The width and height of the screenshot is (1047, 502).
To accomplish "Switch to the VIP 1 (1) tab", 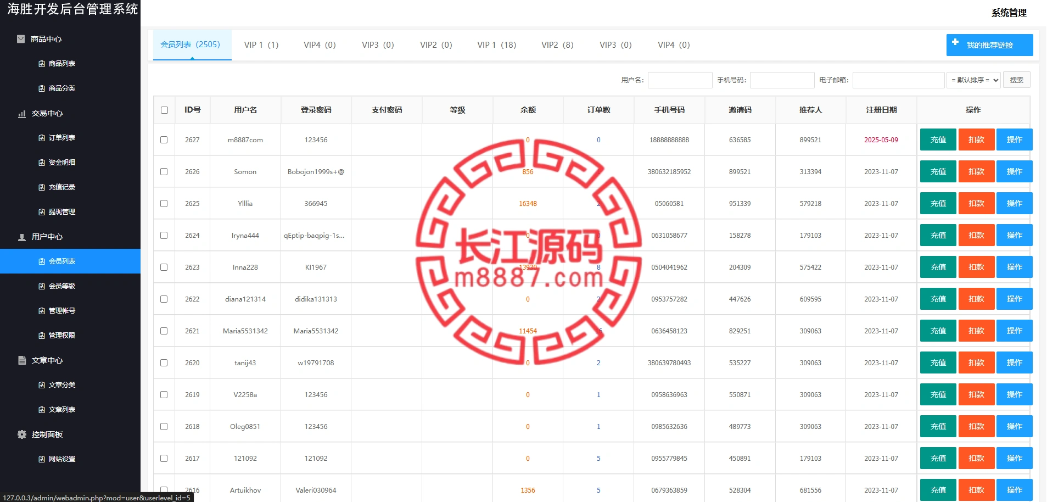I will pos(261,45).
